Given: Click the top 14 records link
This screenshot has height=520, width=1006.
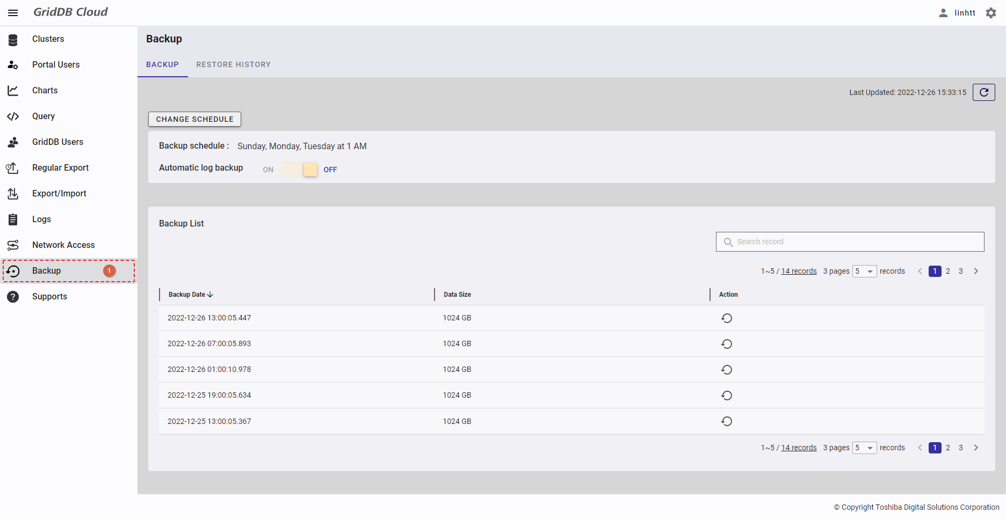Looking at the screenshot, I should [x=799, y=272].
